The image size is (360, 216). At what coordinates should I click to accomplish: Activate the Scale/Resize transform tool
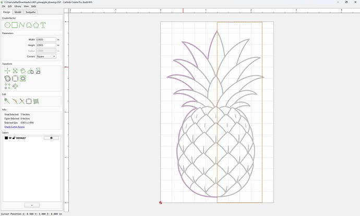[15, 71]
